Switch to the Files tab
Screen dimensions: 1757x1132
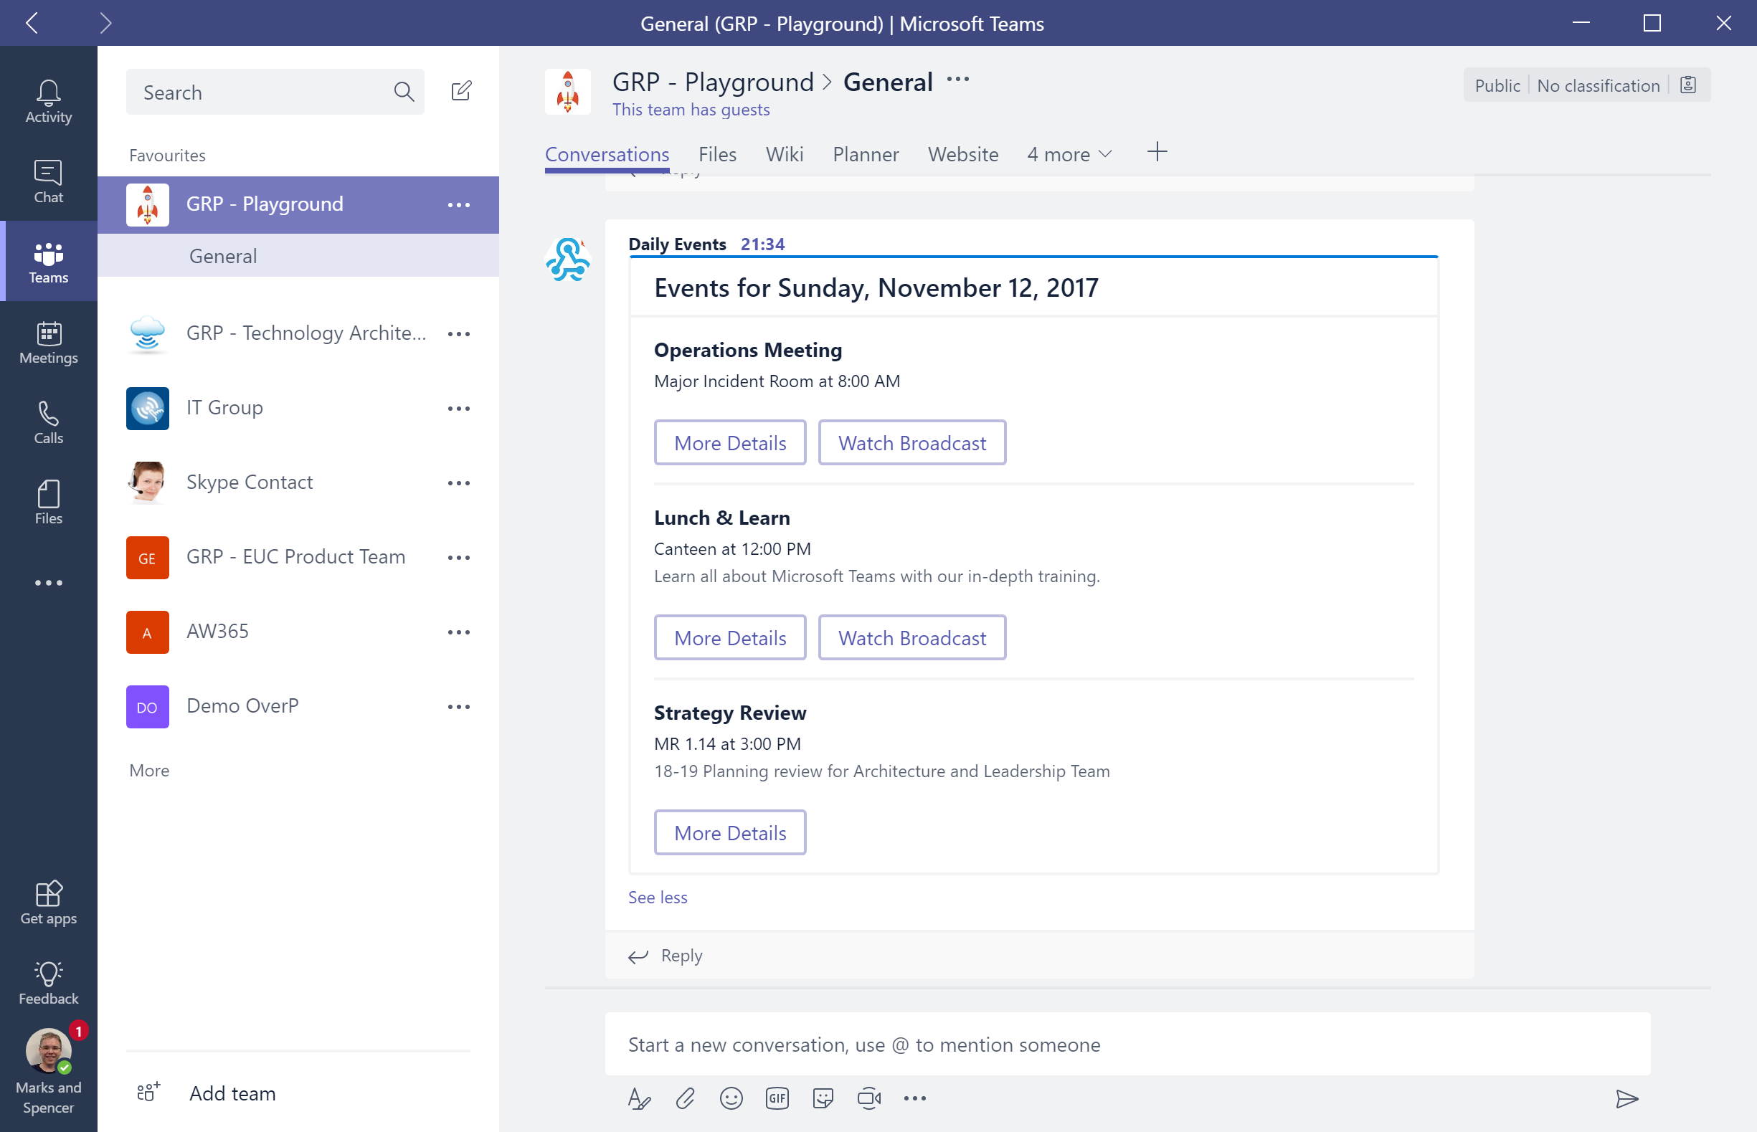(716, 154)
